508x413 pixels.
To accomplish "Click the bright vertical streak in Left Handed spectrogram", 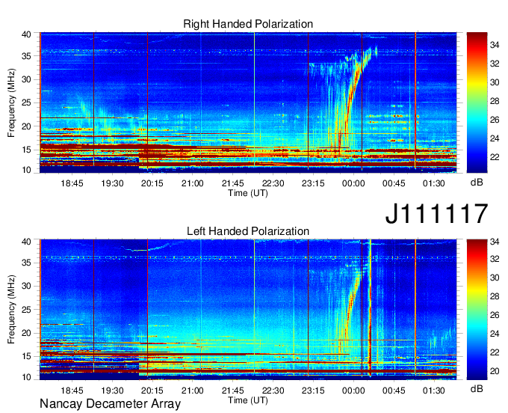I will pos(370,308).
